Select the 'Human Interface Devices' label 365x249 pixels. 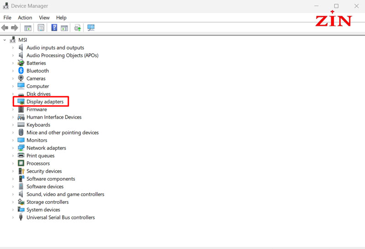pyautogui.click(x=54, y=117)
